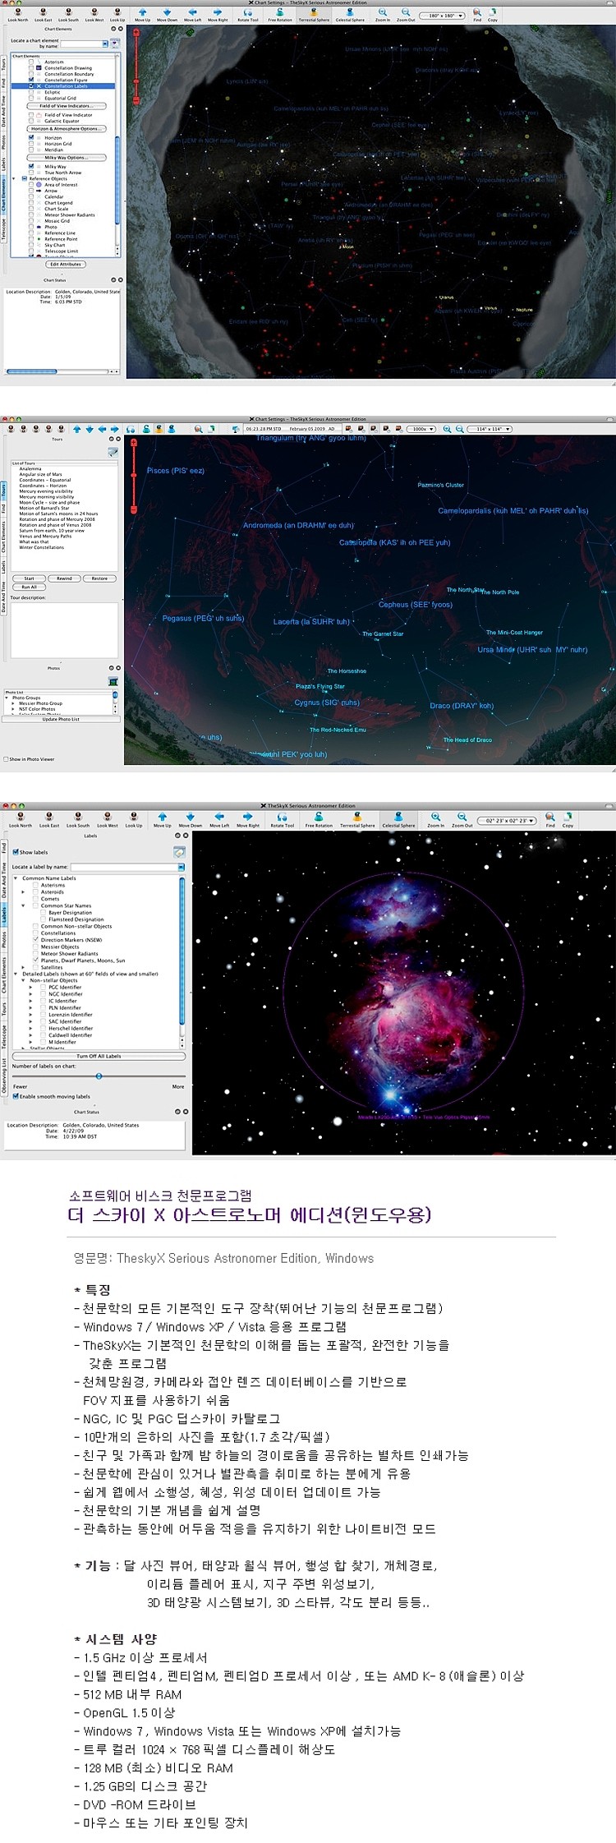Click Horizon & Atmosphere Options... button
The height and width of the screenshot is (1843, 616).
66,129
